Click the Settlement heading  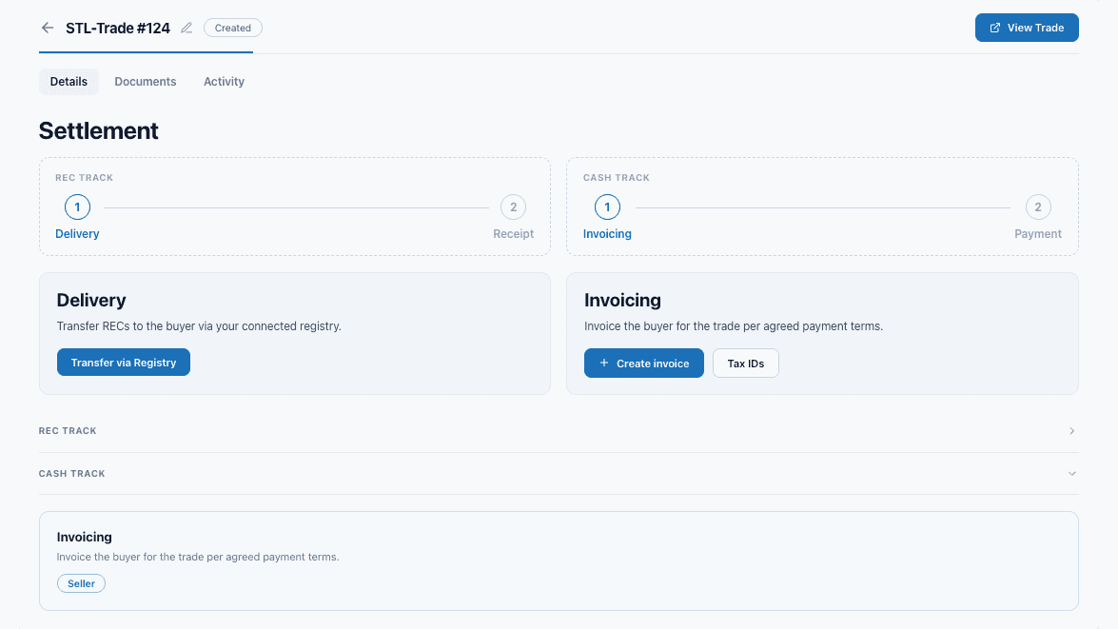(98, 130)
